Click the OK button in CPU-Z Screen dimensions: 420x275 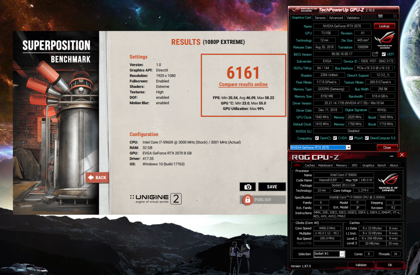pos(390,265)
